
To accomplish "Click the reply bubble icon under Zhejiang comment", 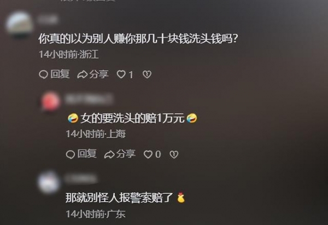I will coord(43,74).
